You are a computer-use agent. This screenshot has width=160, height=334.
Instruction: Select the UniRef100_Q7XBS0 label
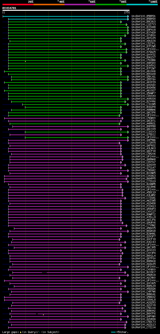click(143, 36)
